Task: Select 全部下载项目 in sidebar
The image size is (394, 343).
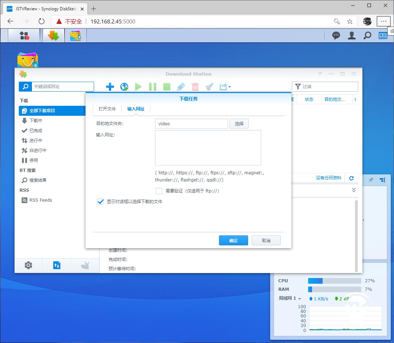Action: click(x=52, y=110)
